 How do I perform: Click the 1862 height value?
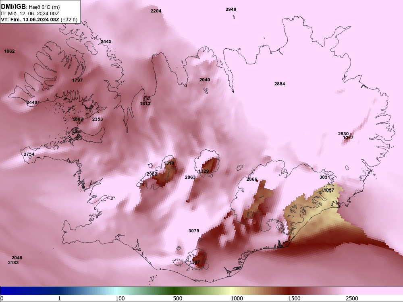pos(9,51)
